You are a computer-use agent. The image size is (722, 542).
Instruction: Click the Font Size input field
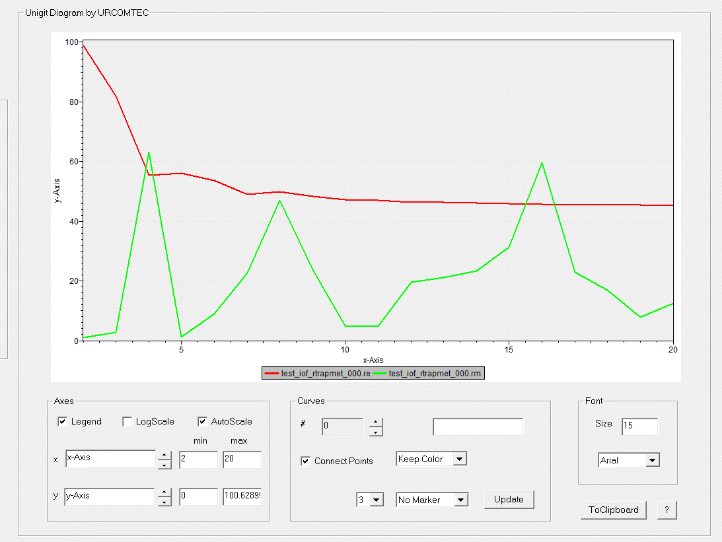(639, 426)
